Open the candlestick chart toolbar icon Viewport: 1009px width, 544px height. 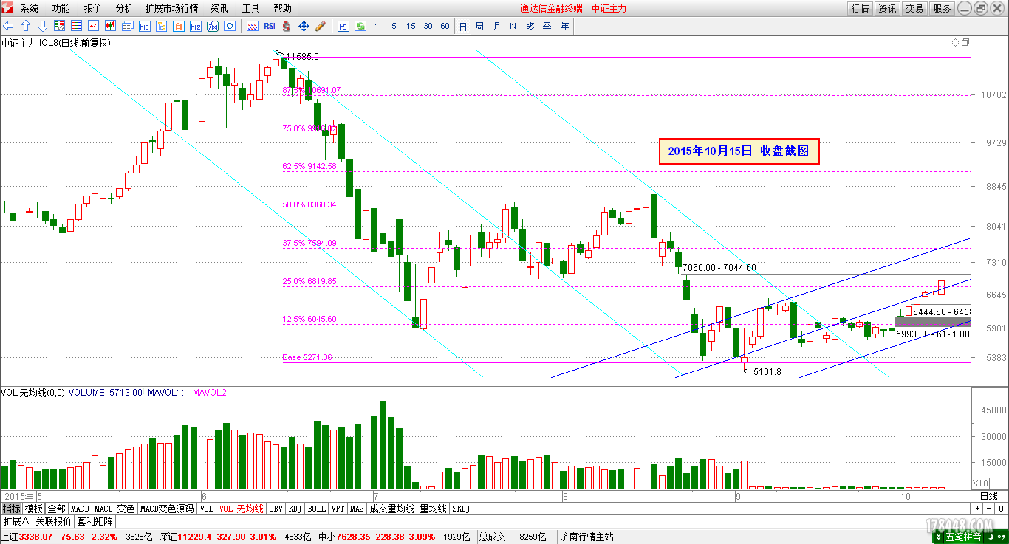pyautogui.click(x=110, y=26)
